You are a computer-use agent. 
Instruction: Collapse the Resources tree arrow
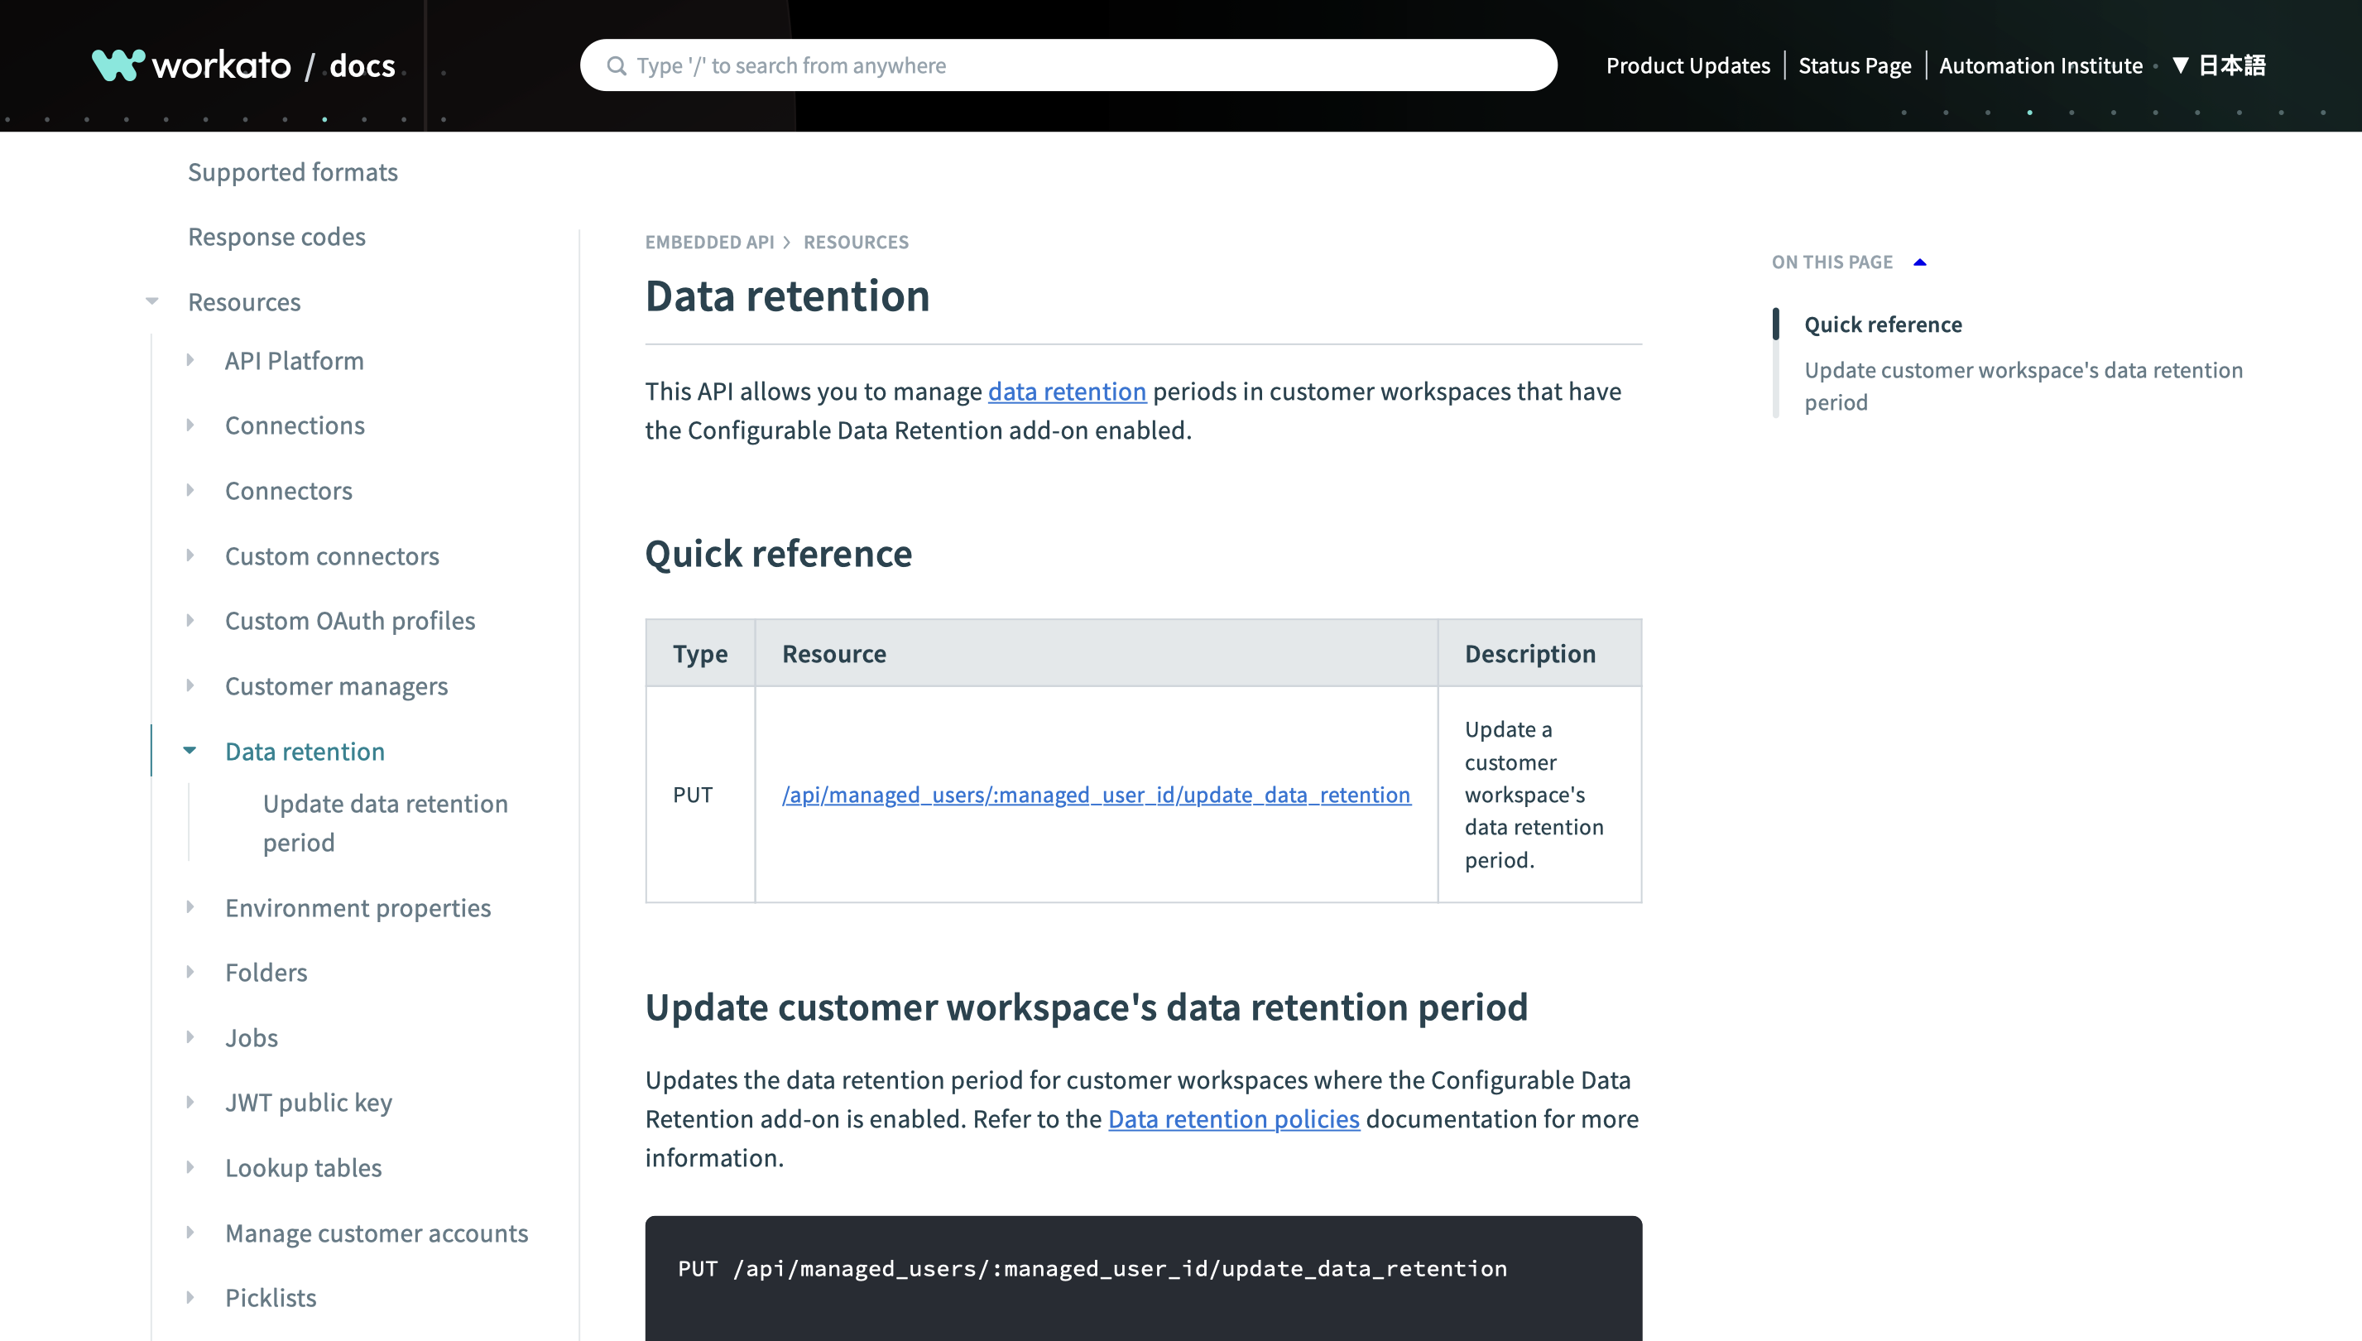152,301
